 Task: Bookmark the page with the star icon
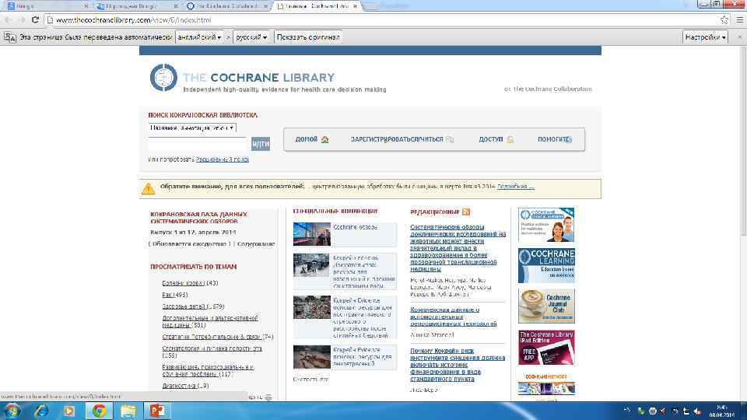(724, 20)
